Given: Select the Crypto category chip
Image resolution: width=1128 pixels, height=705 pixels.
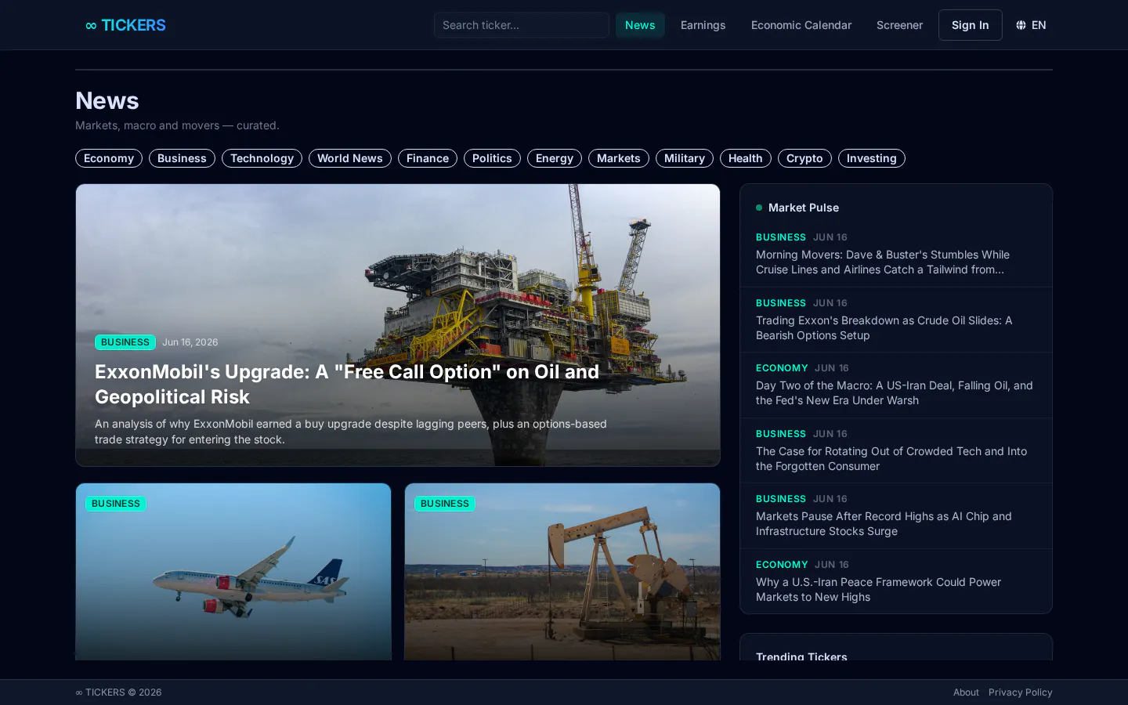Looking at the screenshot, I should point(804,158).
